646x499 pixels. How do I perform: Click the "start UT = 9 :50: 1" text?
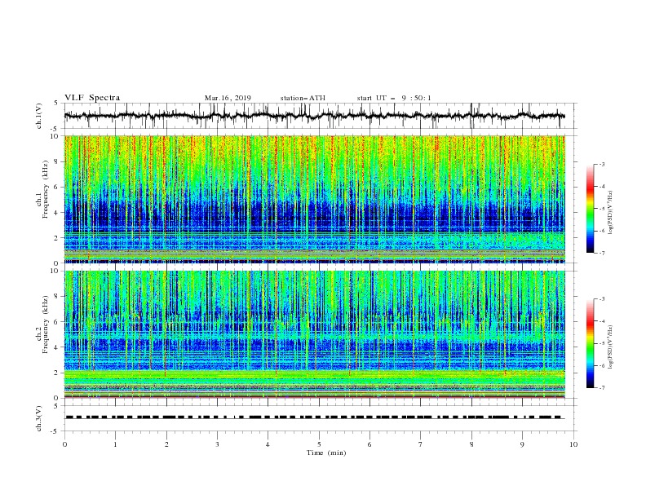pyautogui.click(x=394, y=98)
